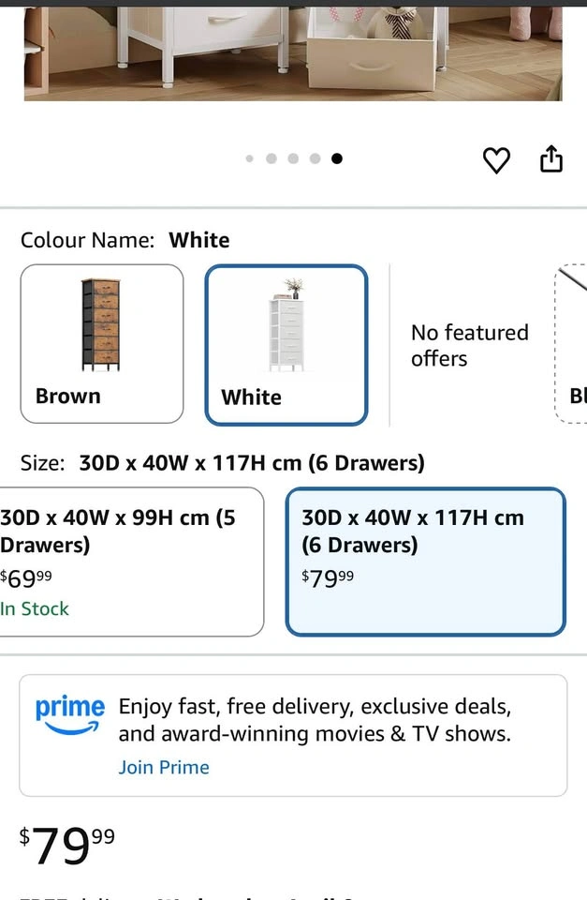
Task: Go to third image carousel dot
Action: [x=293, y=158]
